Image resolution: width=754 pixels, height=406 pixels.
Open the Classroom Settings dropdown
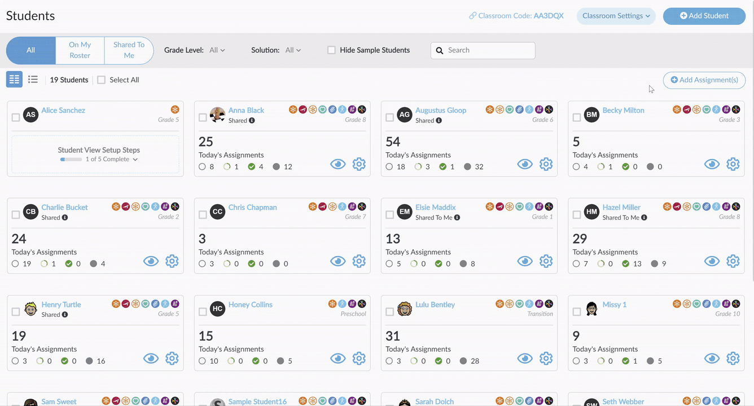pyautogui.click(x=616, y=16)
